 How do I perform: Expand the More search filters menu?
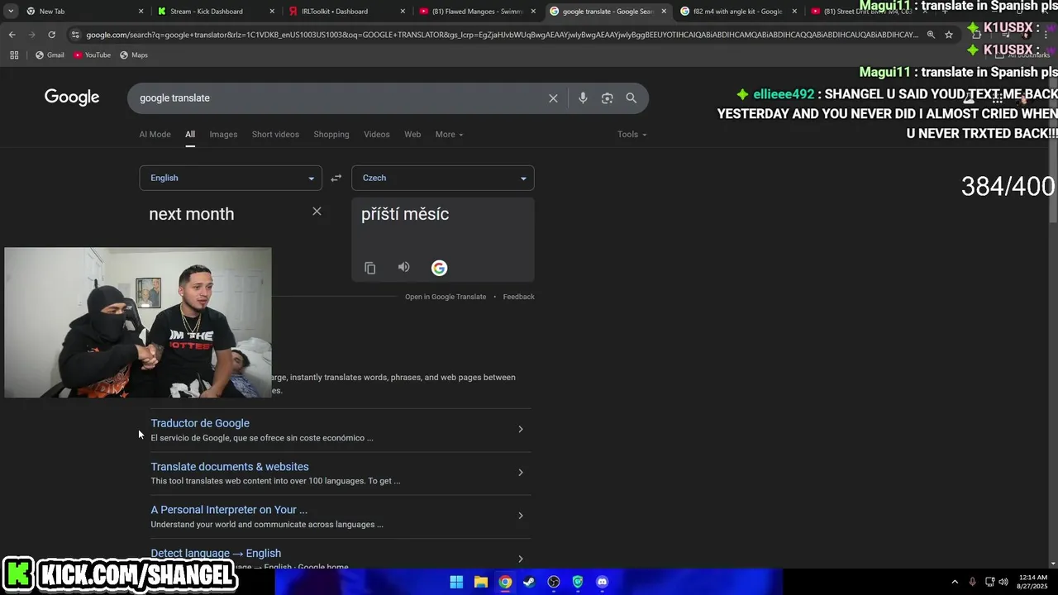(449, 135)
